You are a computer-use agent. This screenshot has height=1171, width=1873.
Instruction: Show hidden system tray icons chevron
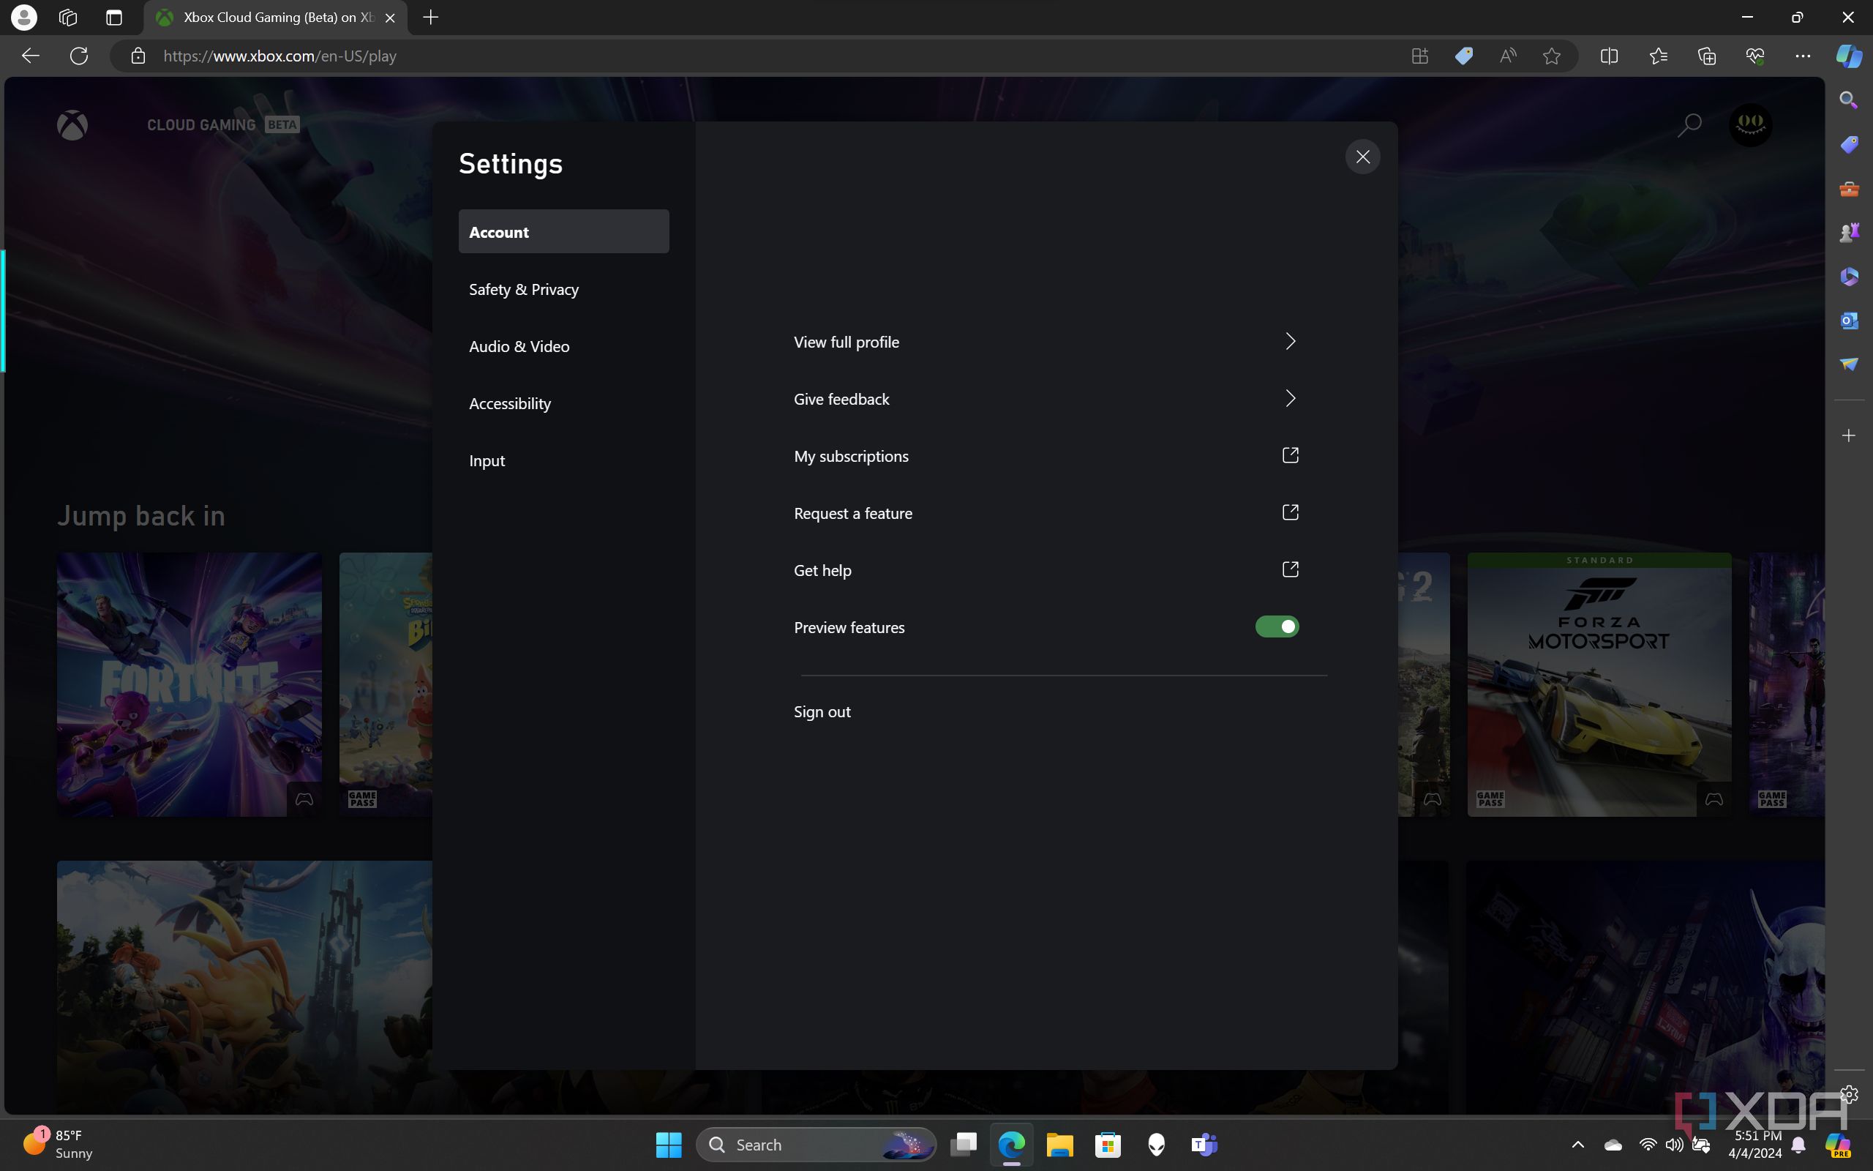tap(1577, 1145)
